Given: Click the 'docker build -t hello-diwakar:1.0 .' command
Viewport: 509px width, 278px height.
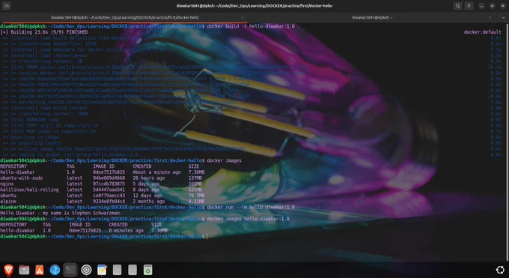Looking at the screenshot, I should click(253, 26).
